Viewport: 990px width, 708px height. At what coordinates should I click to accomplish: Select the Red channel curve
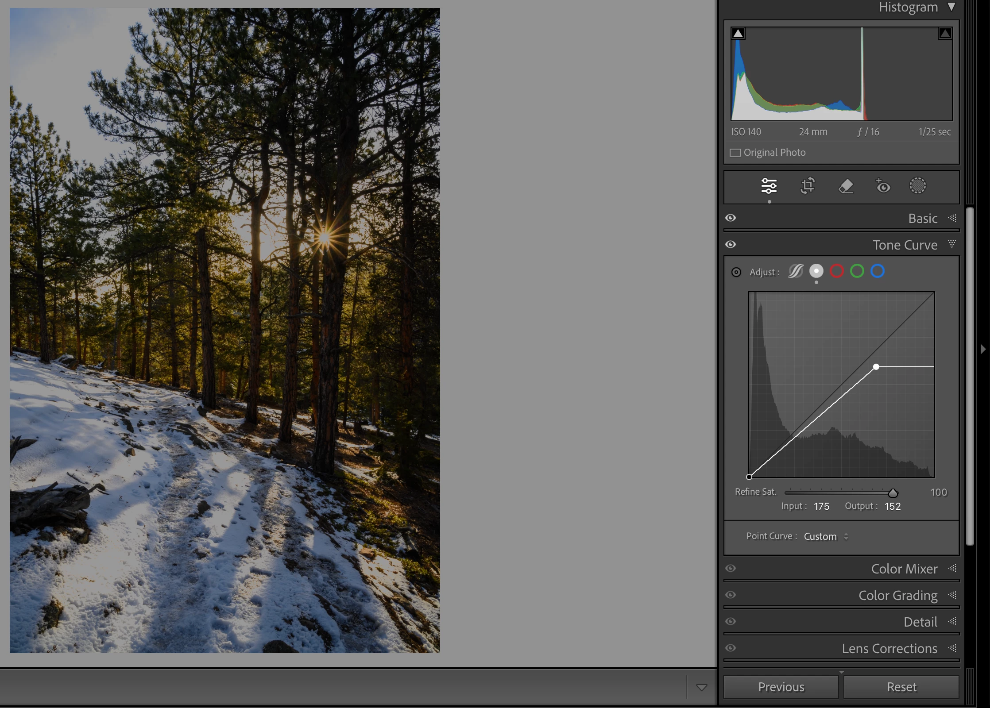coord(836,271)
